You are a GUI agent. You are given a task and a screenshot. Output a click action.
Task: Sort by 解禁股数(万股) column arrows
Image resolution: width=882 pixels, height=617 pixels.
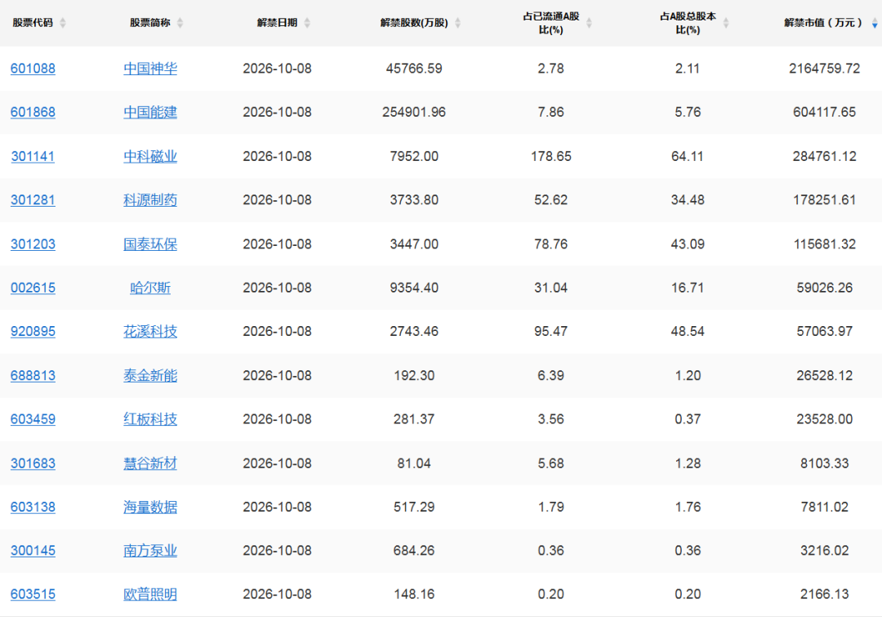(458, 23)
